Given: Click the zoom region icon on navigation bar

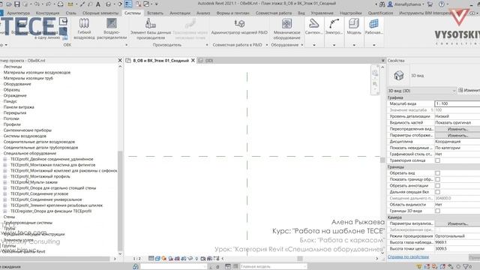Looking at the screenshot, I should pos(375,84).
